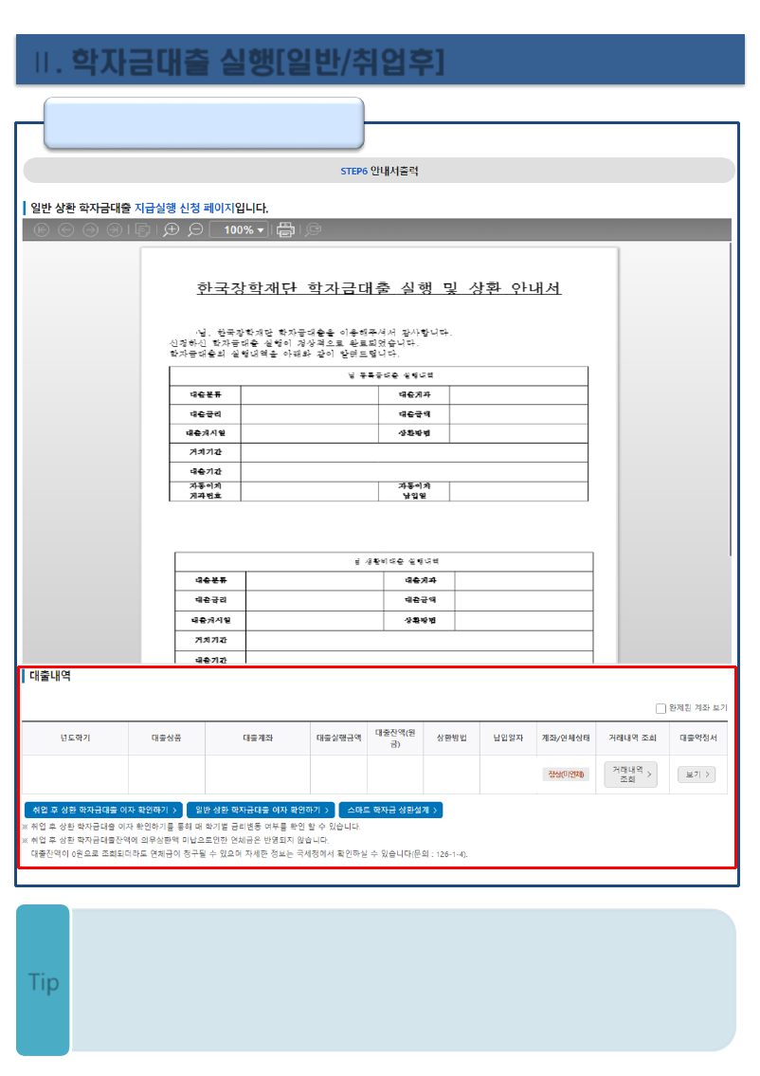
Task: Click the document viewer vertical scrollbar
Action: point(729,398)
